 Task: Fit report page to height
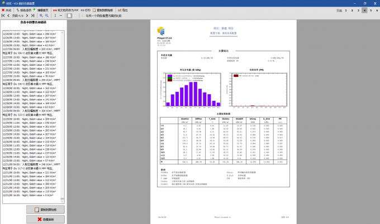[55, 16]
